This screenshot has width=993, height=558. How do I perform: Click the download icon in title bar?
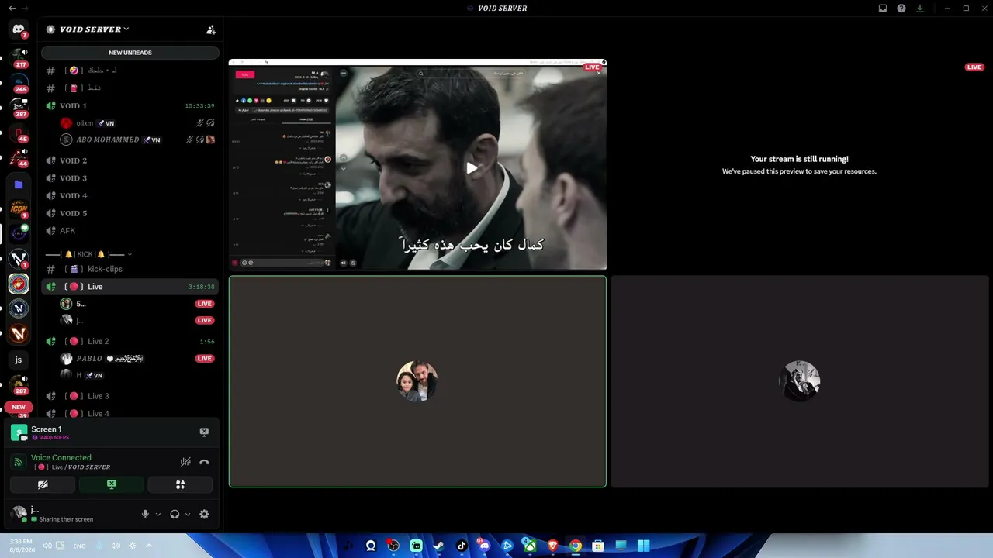tap(920, 9)
